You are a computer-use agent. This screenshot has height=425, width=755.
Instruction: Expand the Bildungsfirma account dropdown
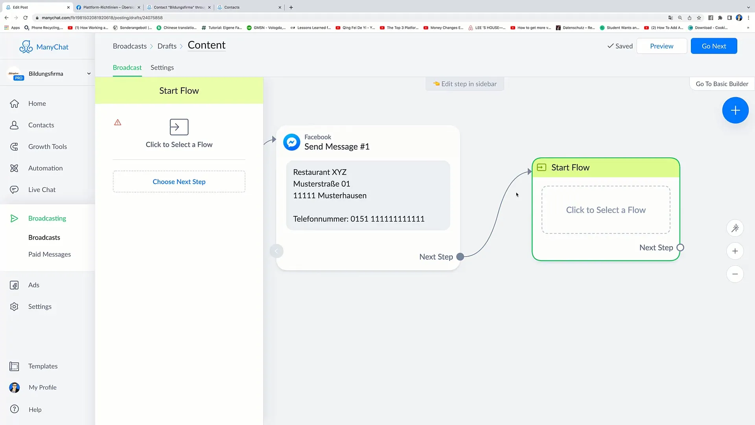88,73
